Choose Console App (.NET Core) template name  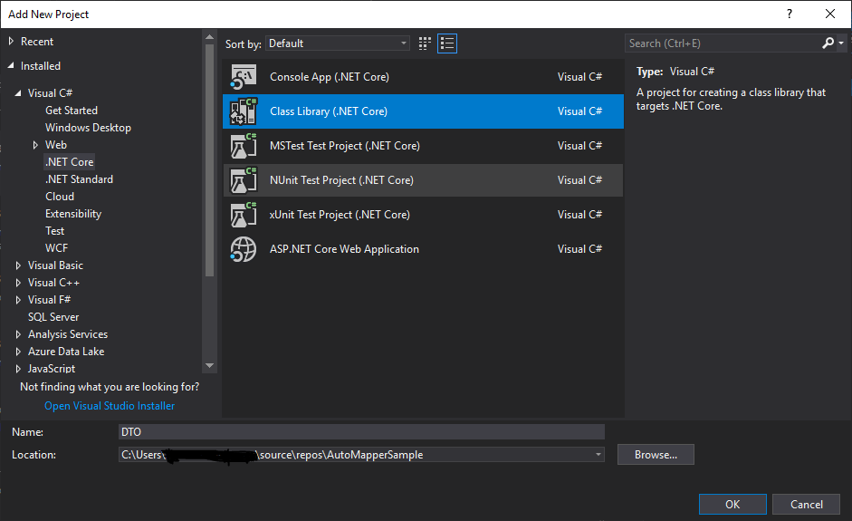tap(330, 77)
